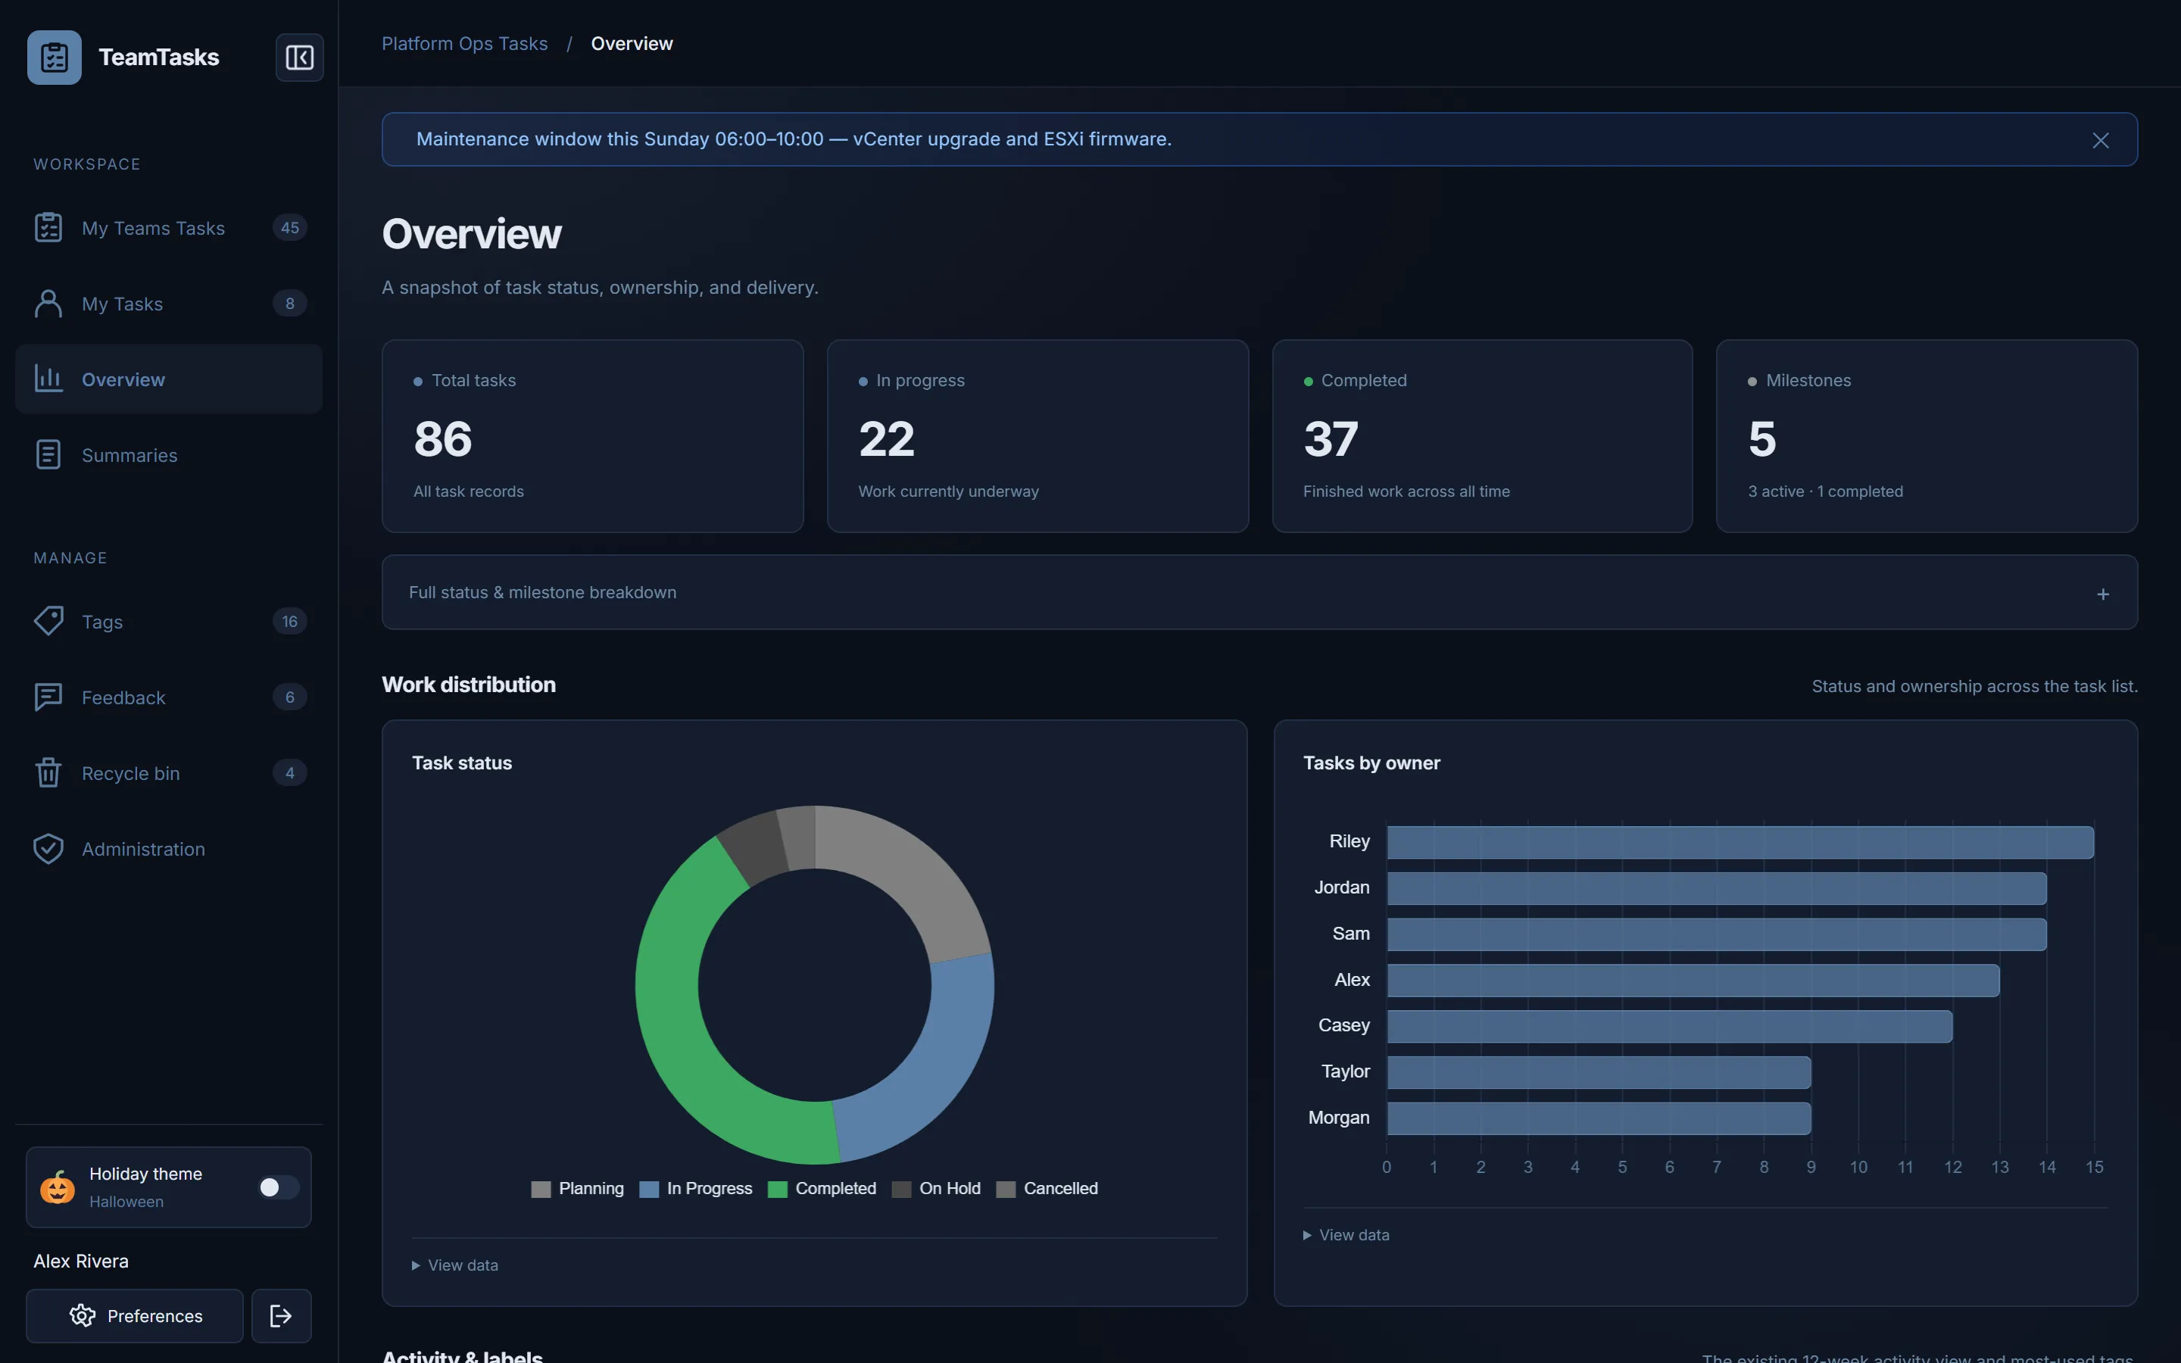Click Morgan's bar in owner chart
Image resolution: width=2181 pixels, height=1363 pixels.
(x=1599, y=1118)
